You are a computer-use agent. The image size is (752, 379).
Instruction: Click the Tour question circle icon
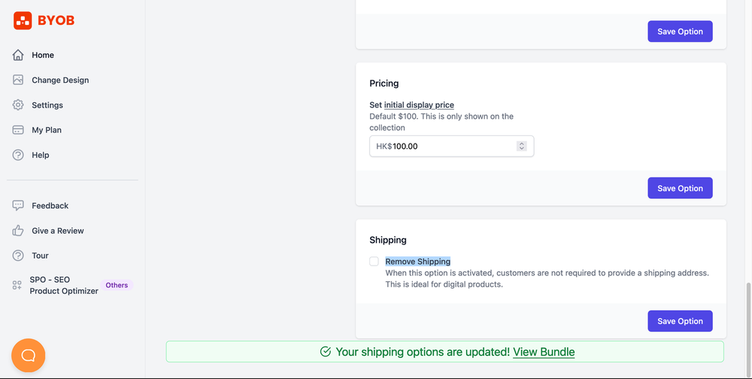click(18, 256)
